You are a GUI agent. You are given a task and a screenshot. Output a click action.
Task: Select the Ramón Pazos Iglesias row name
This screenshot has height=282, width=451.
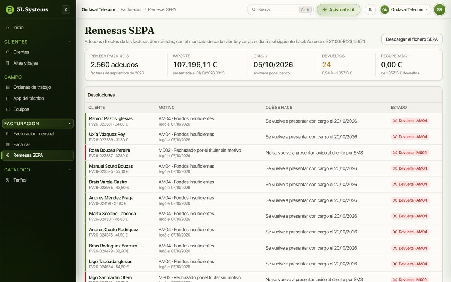click(x=111, y=118)
